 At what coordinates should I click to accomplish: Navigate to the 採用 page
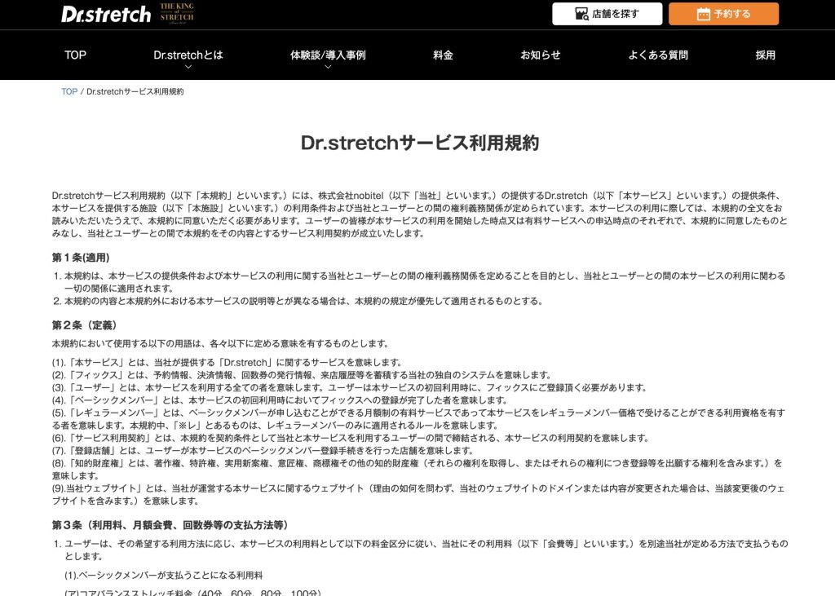click(765, 55)
